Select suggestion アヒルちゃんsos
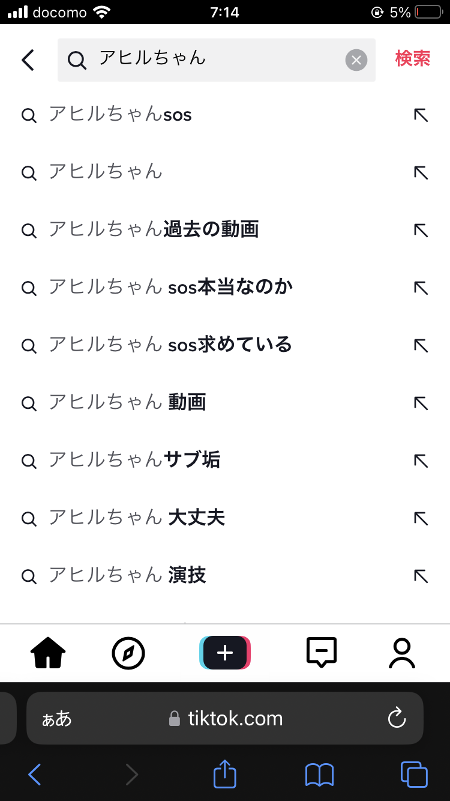The height and width of the screenshot is (801, 450). (x=120, y=114)
